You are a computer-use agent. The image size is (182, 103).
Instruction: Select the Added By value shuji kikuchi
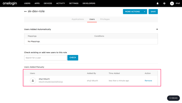point(92,81)
